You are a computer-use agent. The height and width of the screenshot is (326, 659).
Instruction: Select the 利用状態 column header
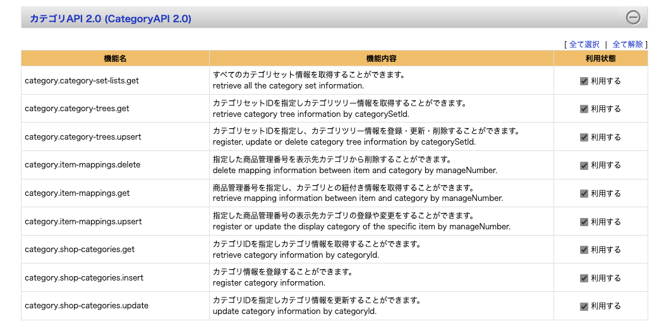[x=601, y=58]
